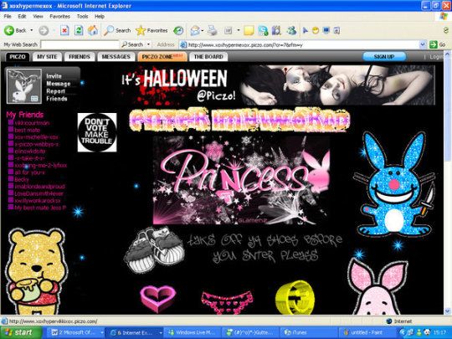Open the Favorites menu
Image resolution: width=452 pixels, height=339 pixels.
[59, 17]
